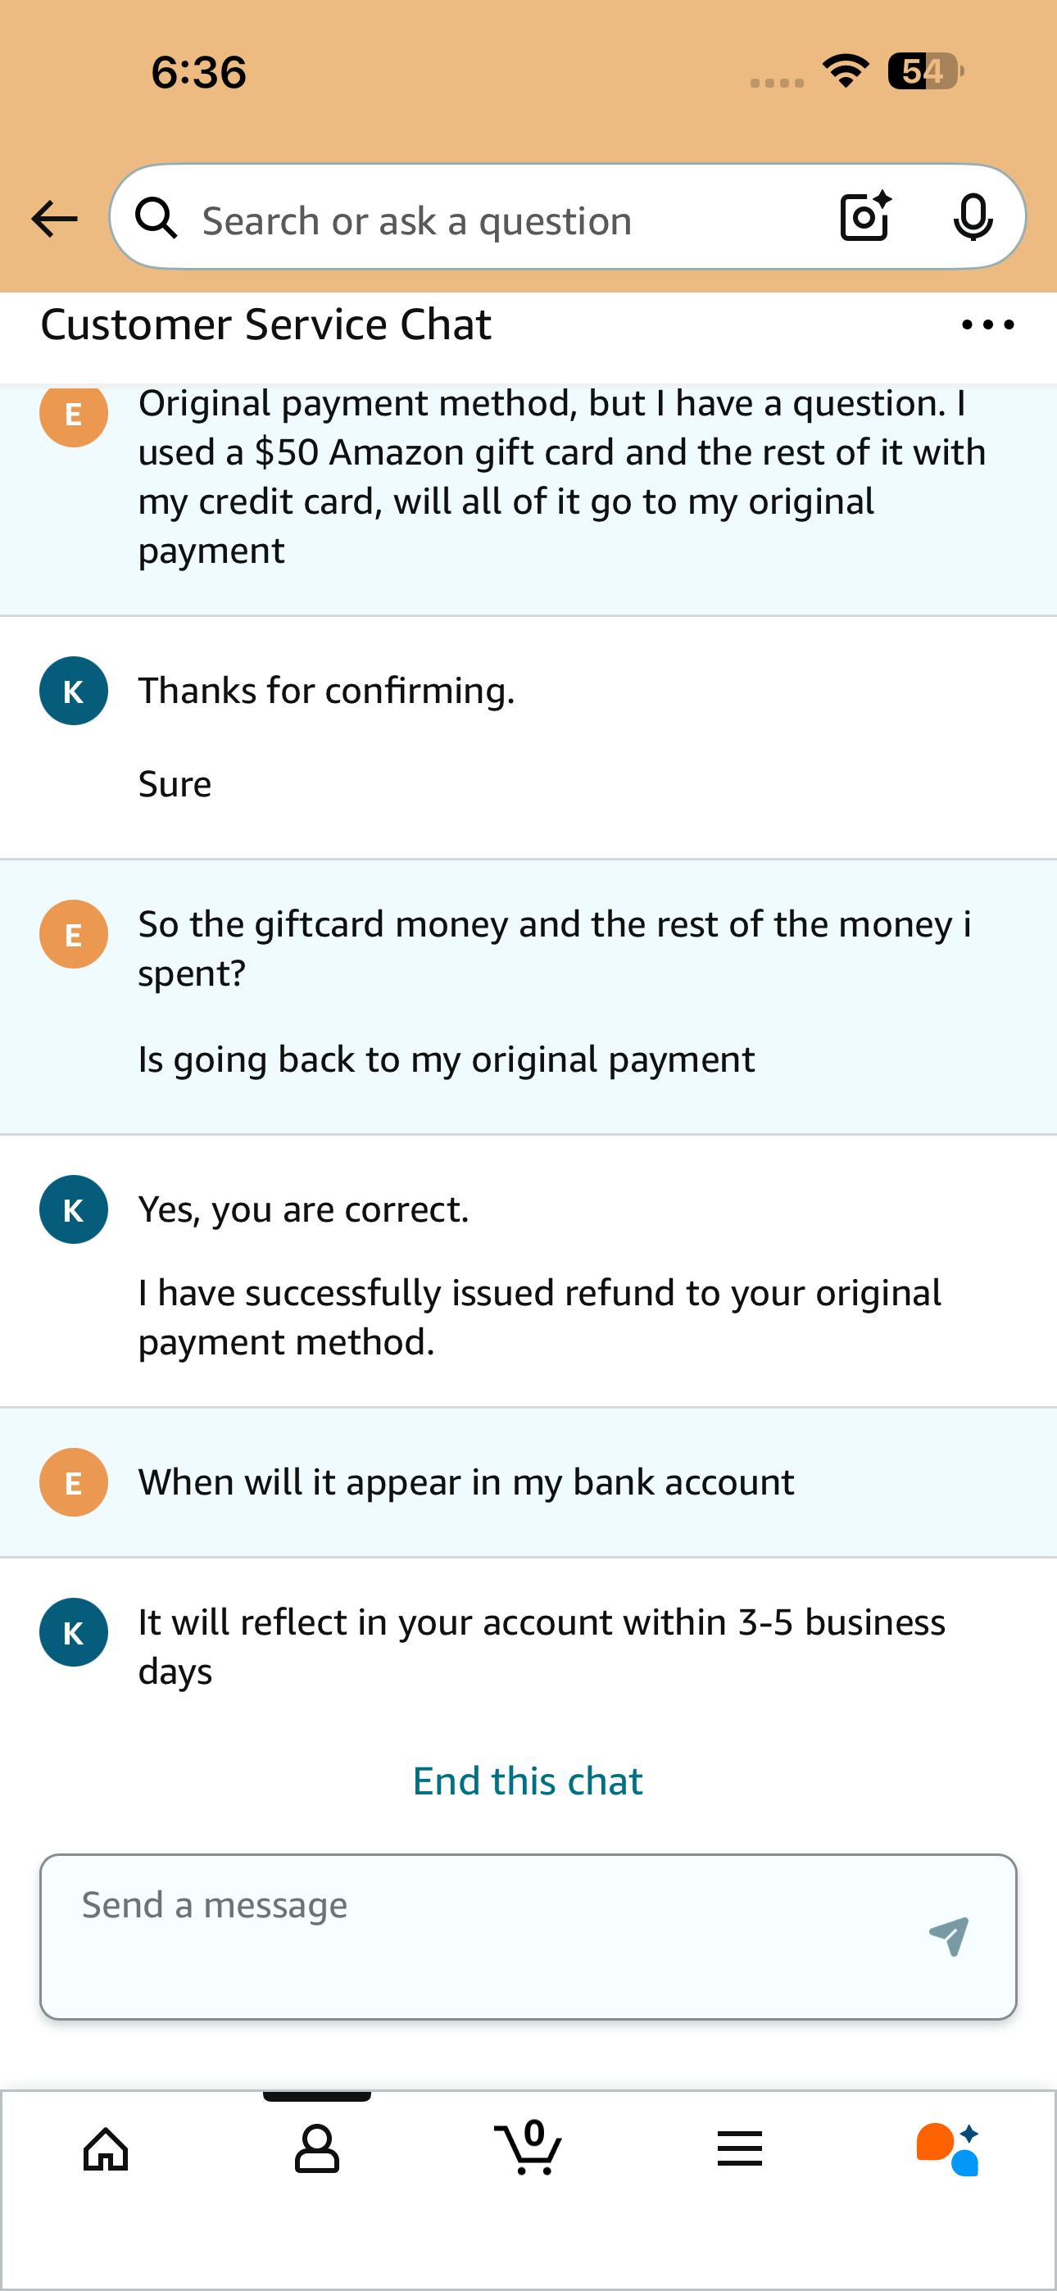Tap the microphone voice search icon
Viewport: 1057px width, 2291px height.
pyautogui.click(x=973, y=217)
